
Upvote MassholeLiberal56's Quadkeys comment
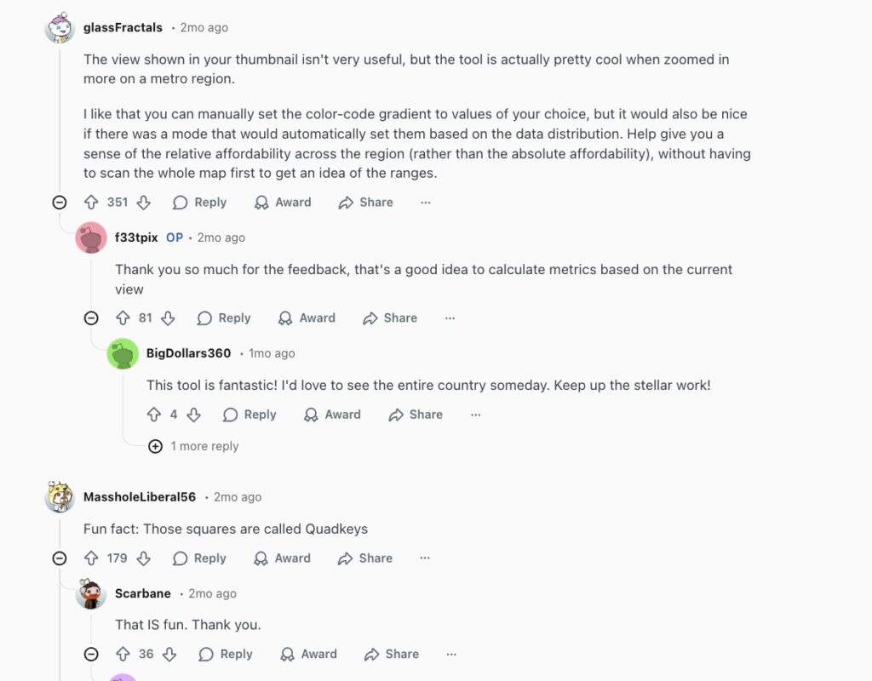coord(91,558)
